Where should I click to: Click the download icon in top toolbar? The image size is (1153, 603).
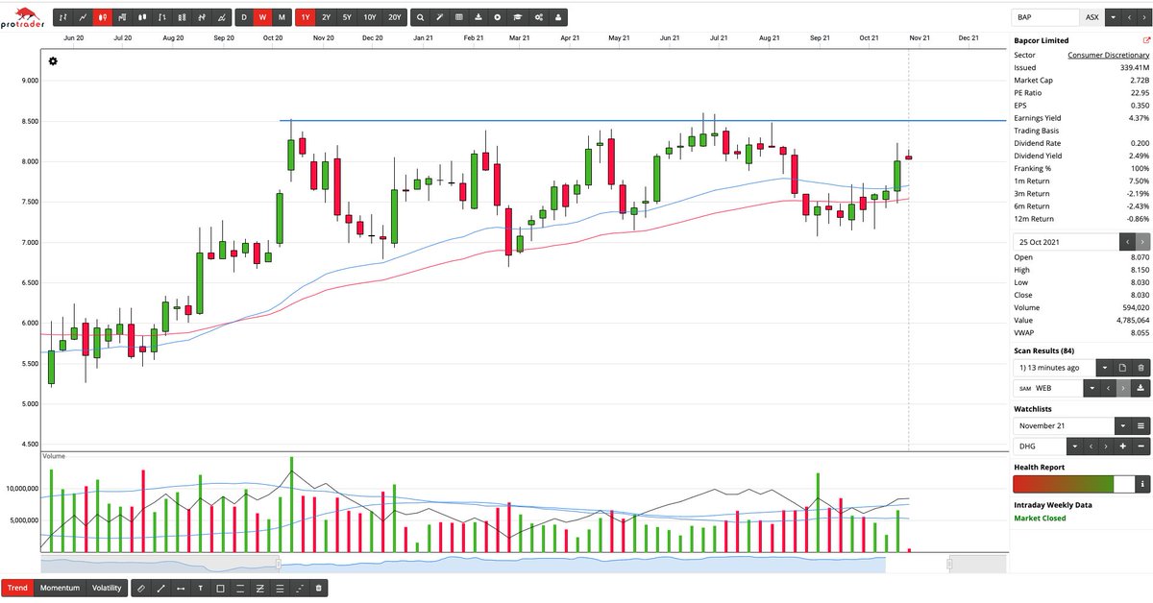(x=478, y=17)
